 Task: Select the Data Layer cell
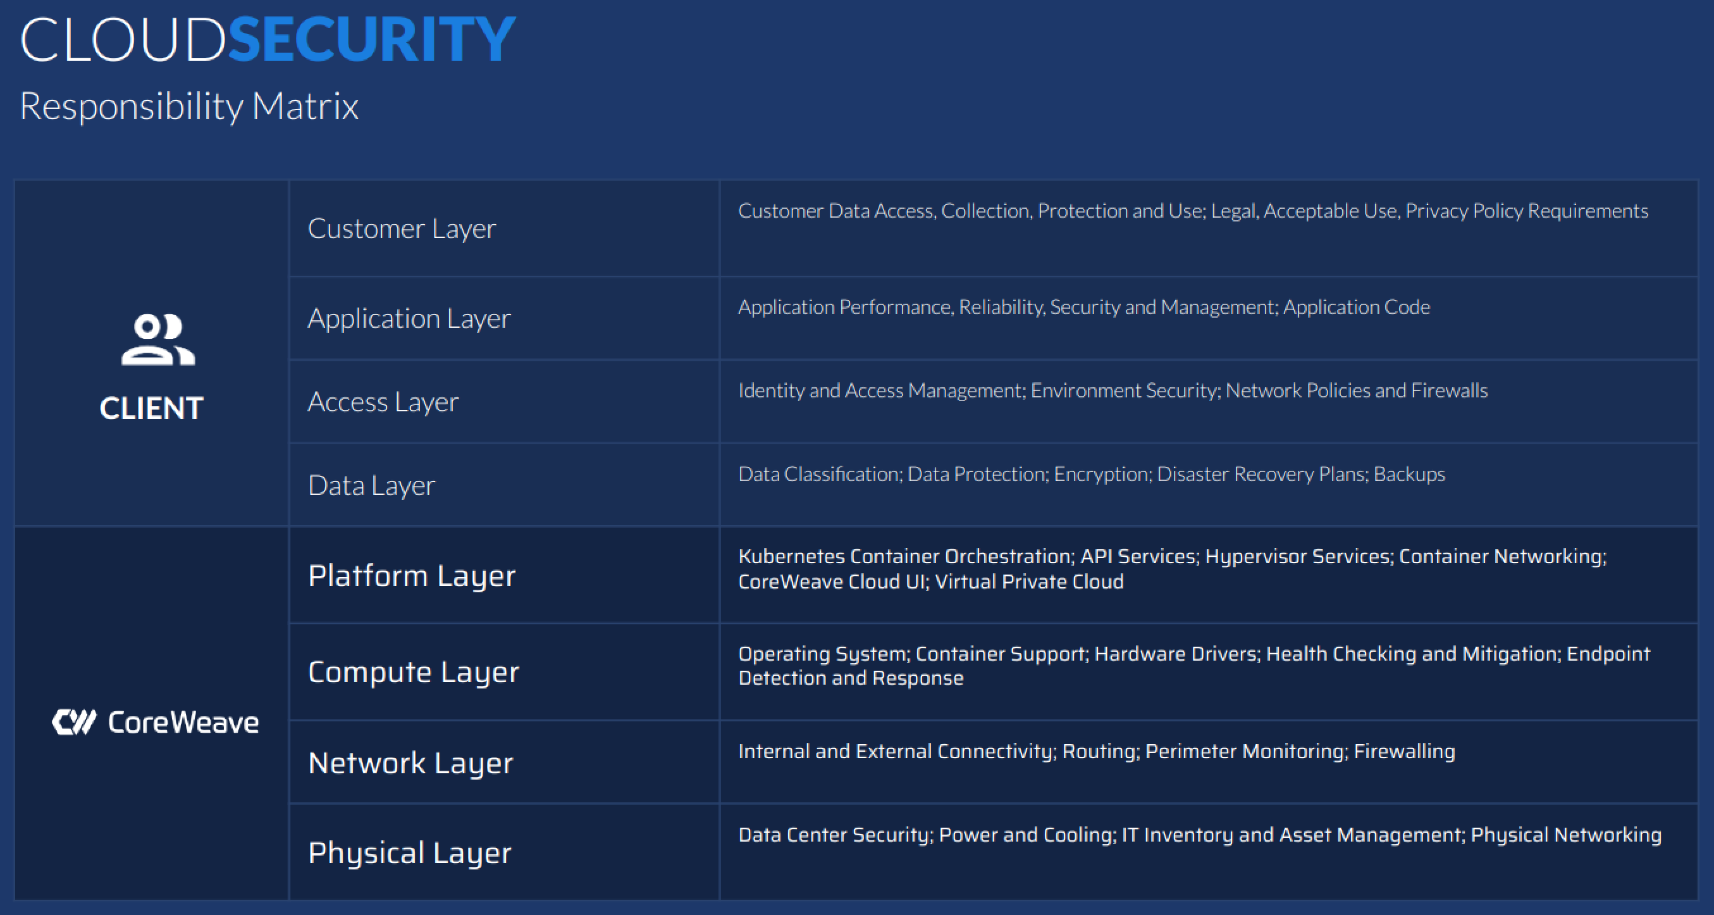[x=504, y=485]
